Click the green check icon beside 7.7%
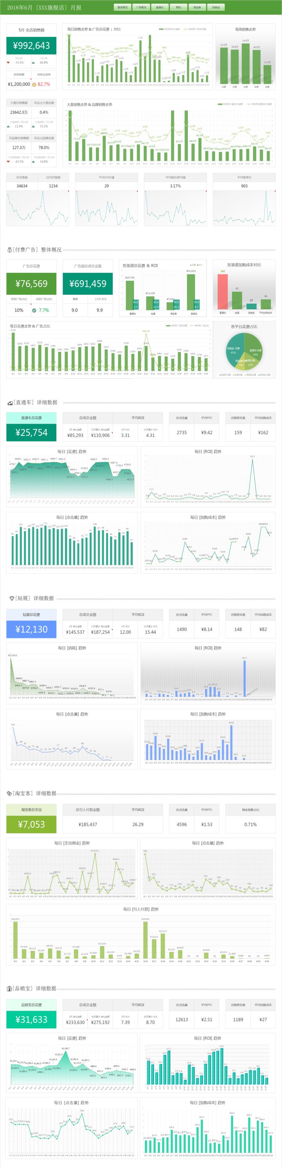The height and width of the screenshot is (1168, 282). pyautogui.click(x=34, y=310)
